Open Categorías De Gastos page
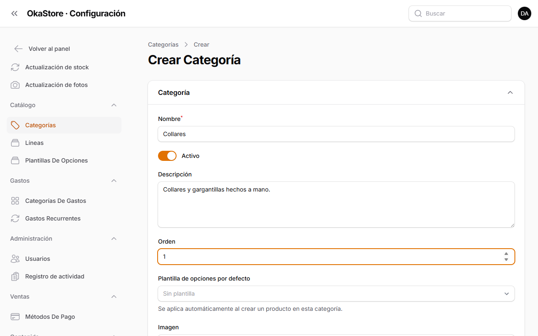This screenshot has height=336, width=538. pyautogui.click(x=64, y=201)
